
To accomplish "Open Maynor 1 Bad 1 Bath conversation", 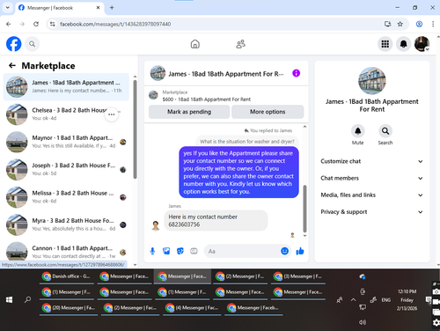I will tap(66, 142).
